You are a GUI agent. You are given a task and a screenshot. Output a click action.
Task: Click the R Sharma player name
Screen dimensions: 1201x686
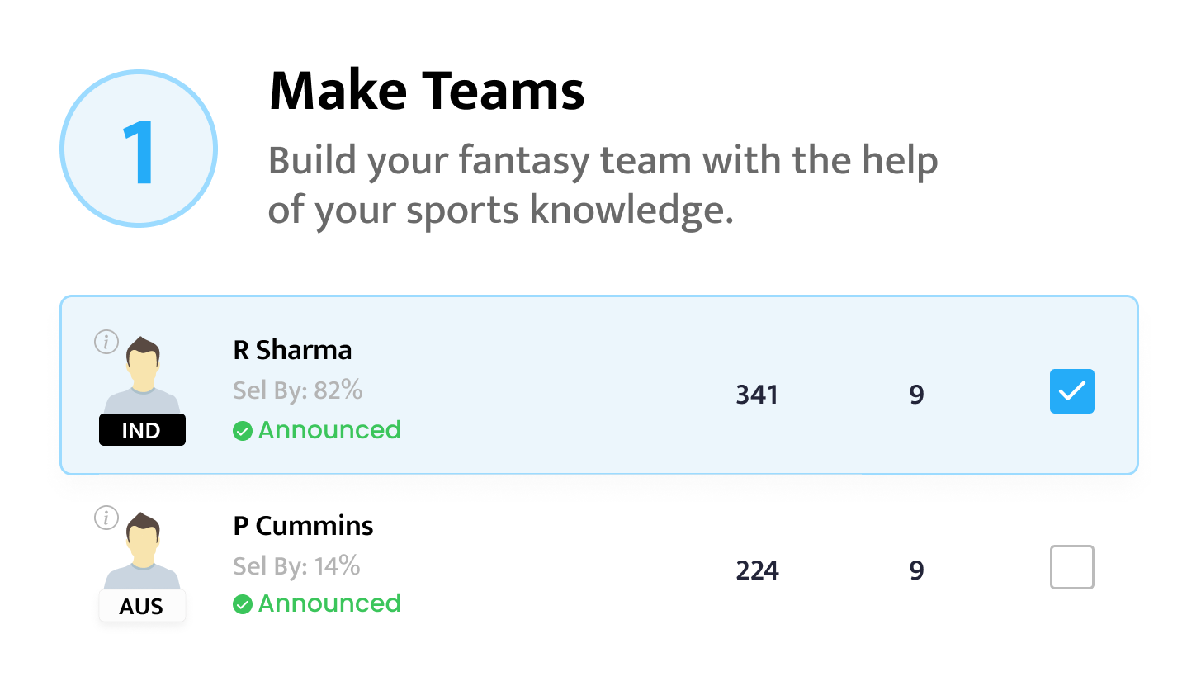(x=293, y=350)
